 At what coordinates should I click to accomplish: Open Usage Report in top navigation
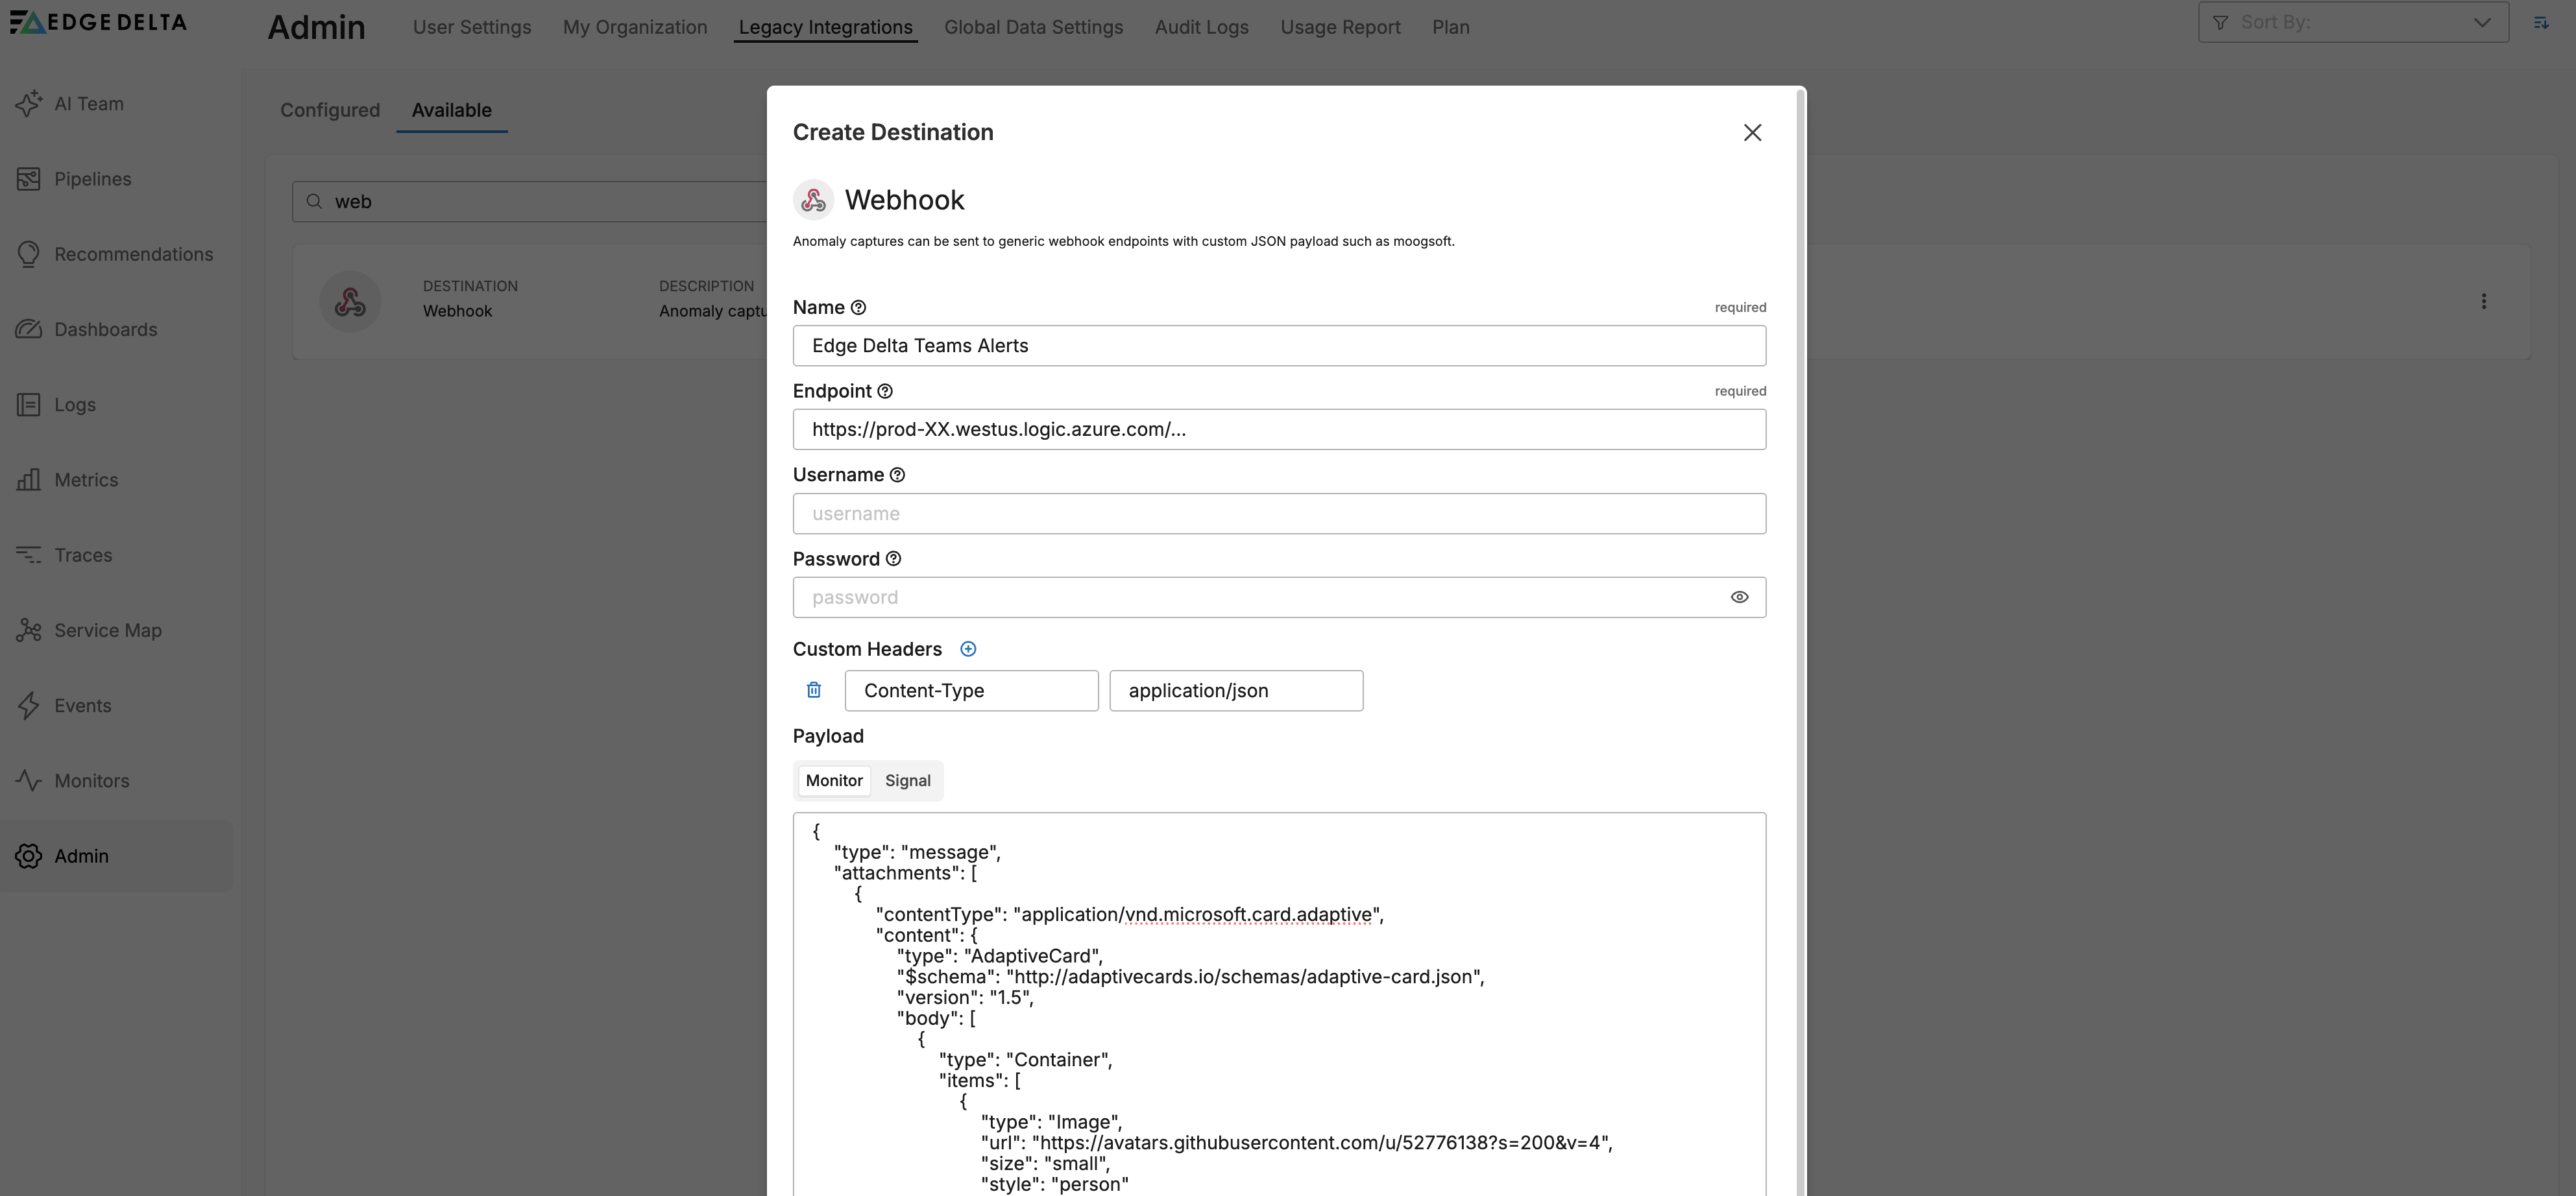1340,27
